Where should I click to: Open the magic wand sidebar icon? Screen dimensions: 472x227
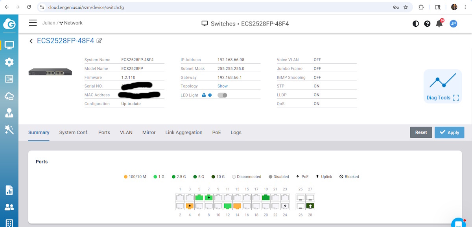(x=9, y=130)
